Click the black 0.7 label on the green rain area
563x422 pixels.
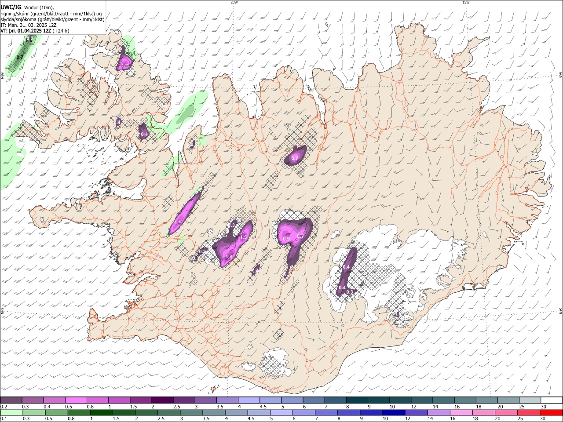(20, 57)
